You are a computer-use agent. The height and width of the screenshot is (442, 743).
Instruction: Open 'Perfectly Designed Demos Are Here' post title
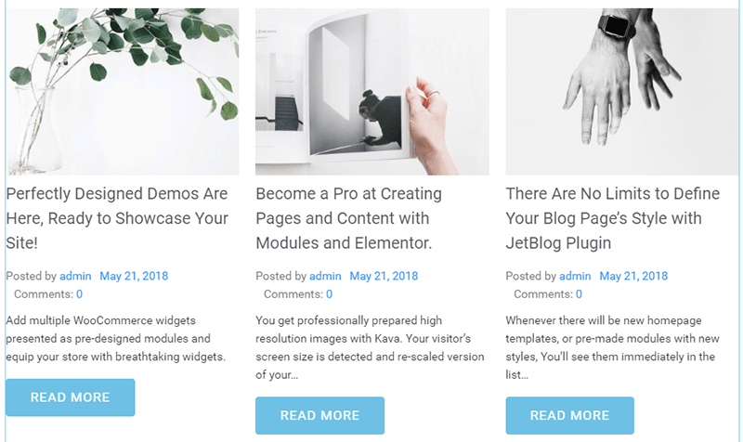(x=117, y=218)
